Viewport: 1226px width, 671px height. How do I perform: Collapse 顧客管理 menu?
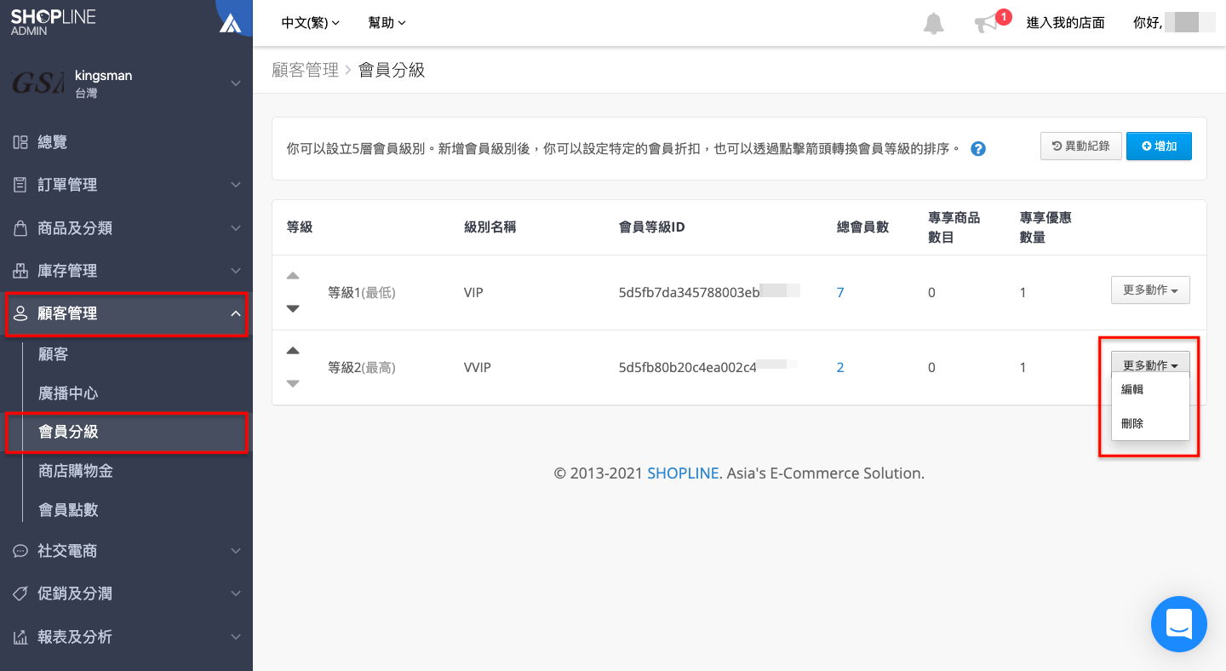coord(126,313)
